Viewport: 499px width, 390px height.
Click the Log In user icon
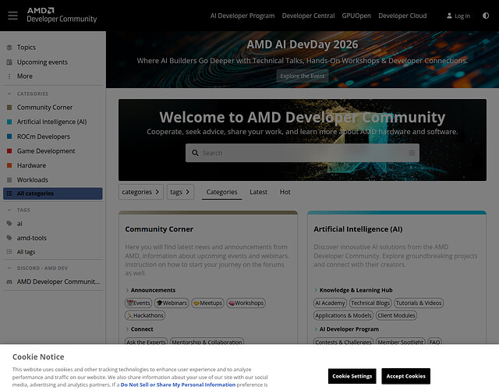click(449, 16)
